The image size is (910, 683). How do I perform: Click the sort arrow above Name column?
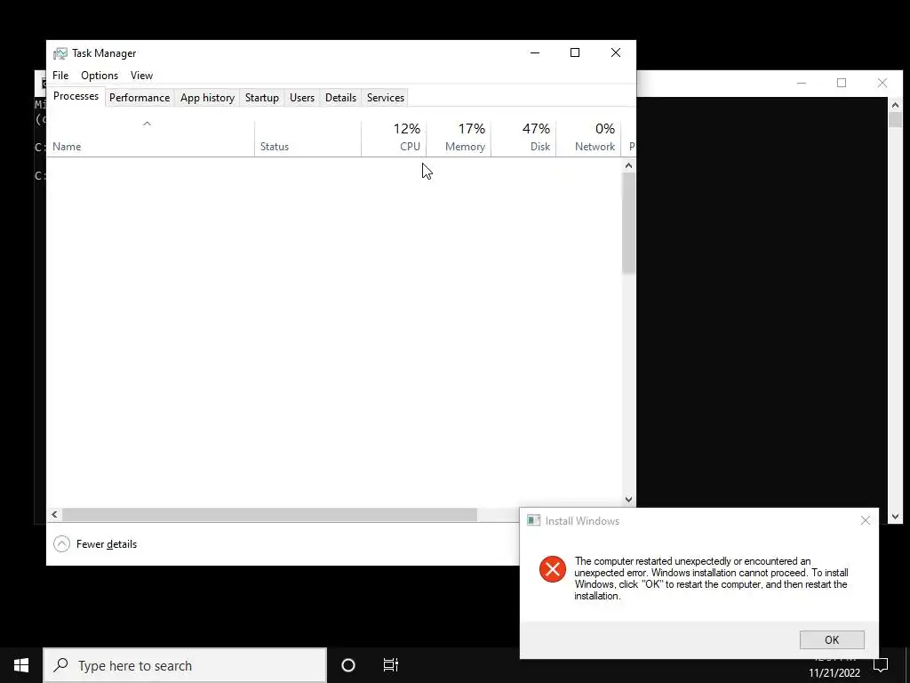tap(147, 124)
